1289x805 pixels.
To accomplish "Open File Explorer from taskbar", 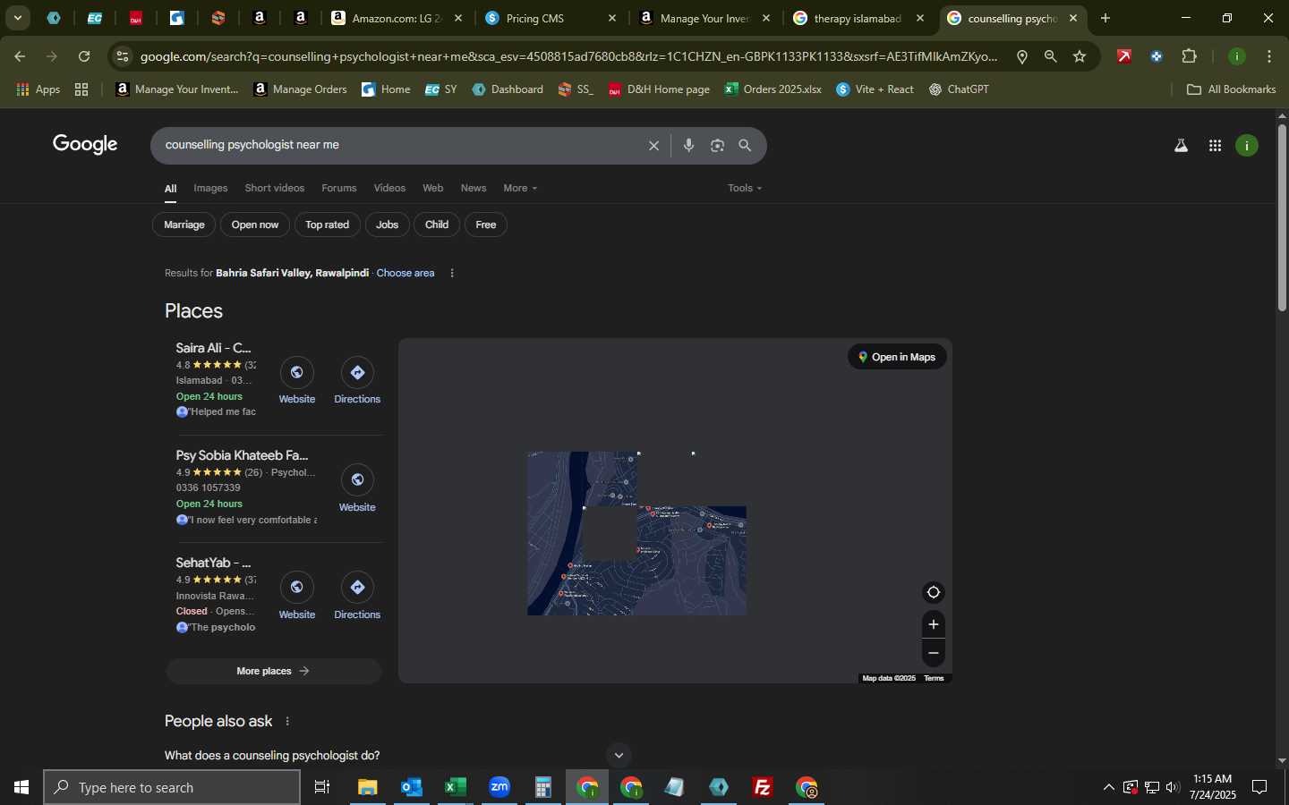I will [367, 787].
